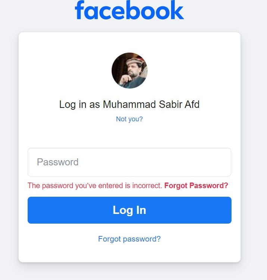This screenshot has height=280, width=267.
Task: Reset password via red link in error line
Action: click(x=196, y=186)
